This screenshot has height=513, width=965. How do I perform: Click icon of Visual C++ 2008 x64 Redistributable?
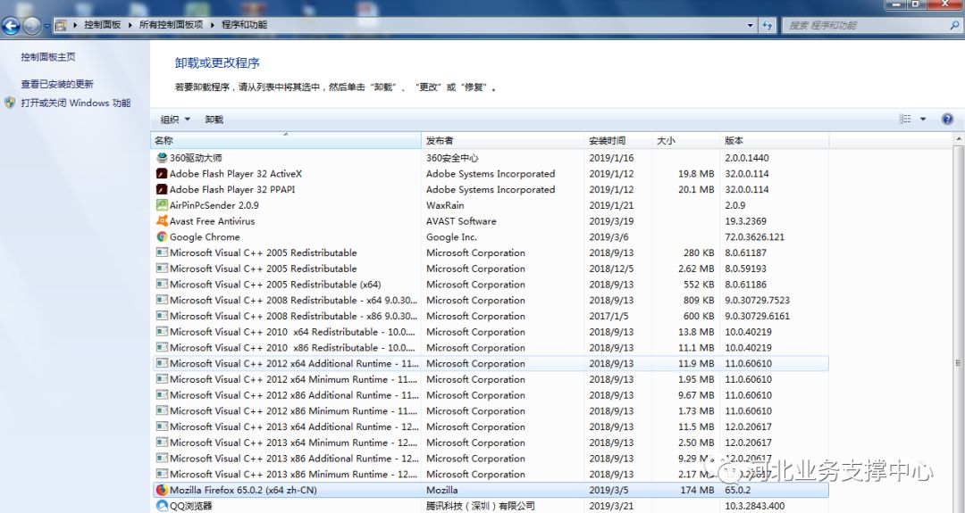pyautogui.click(x=162, y=300)
